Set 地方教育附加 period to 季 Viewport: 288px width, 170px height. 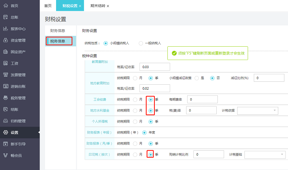(x=150, y=78)
